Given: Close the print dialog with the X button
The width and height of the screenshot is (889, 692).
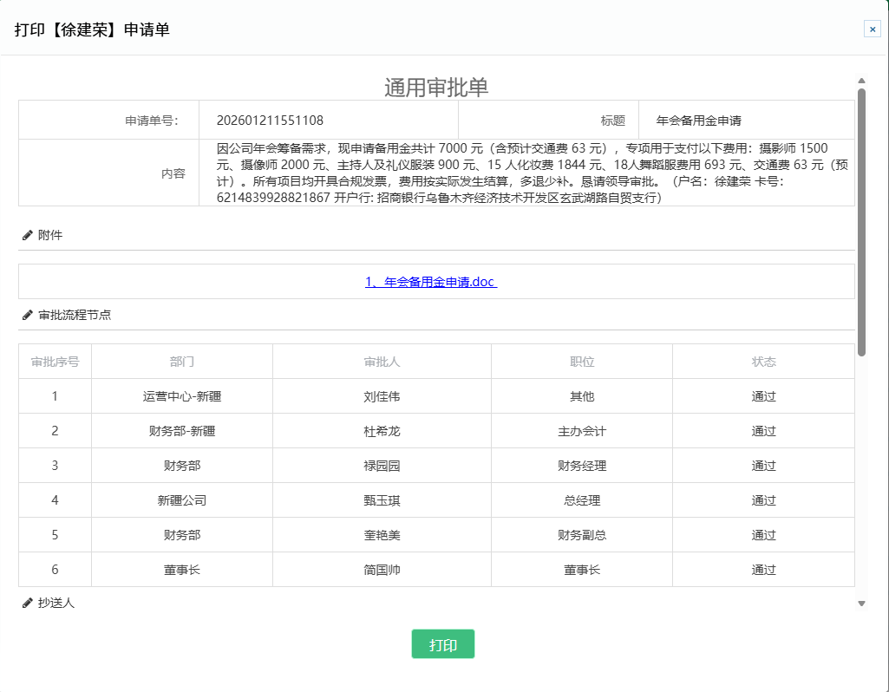Looking at the screenshot, I should [872, 29].
